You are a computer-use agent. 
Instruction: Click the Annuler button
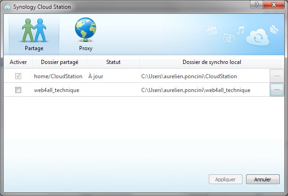click(x=263, y=179)
